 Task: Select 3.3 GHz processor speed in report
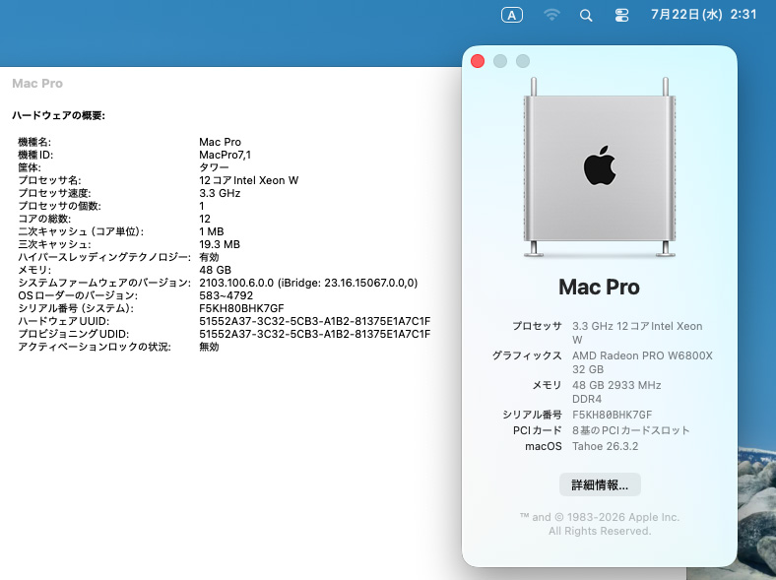tap(220, 194)
